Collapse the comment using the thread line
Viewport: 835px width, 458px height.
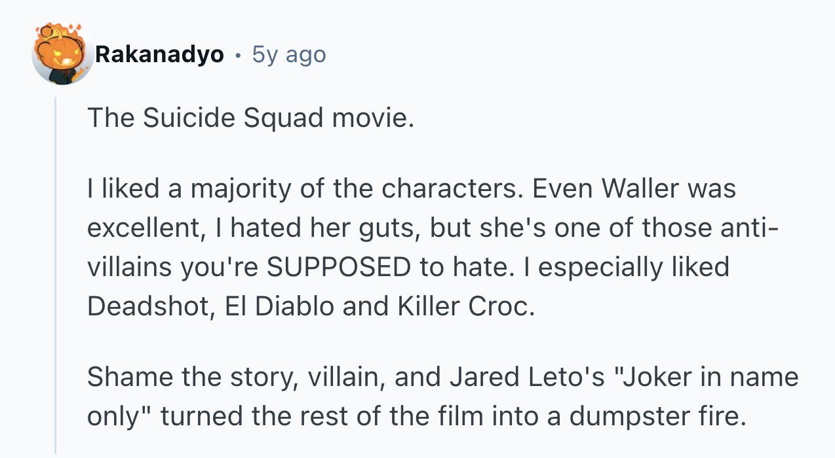[56, 275]
